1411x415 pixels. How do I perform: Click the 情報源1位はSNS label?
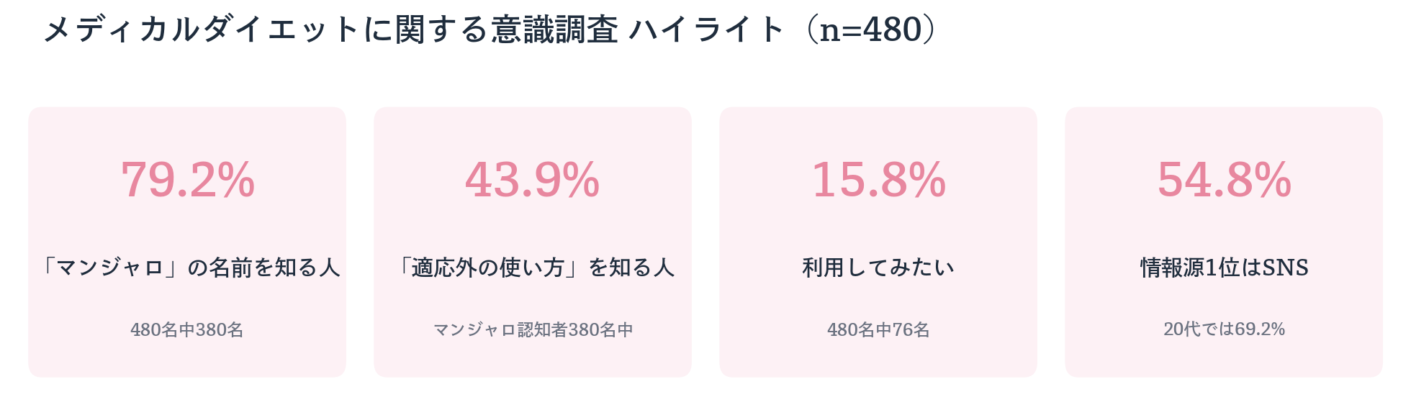pyautogui.click(x=1224, y=268)
